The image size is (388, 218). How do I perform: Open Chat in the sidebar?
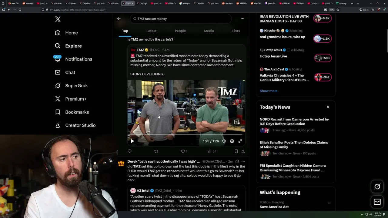(x=65, y=72)
